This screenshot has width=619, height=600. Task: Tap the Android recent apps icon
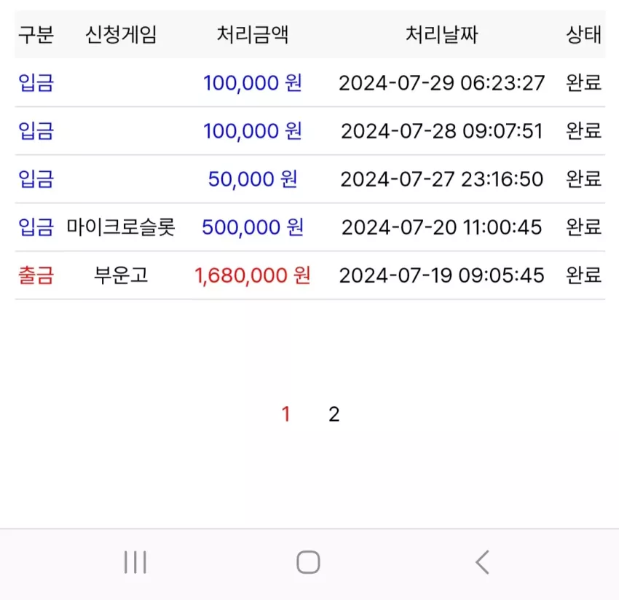tap(135, 561)
